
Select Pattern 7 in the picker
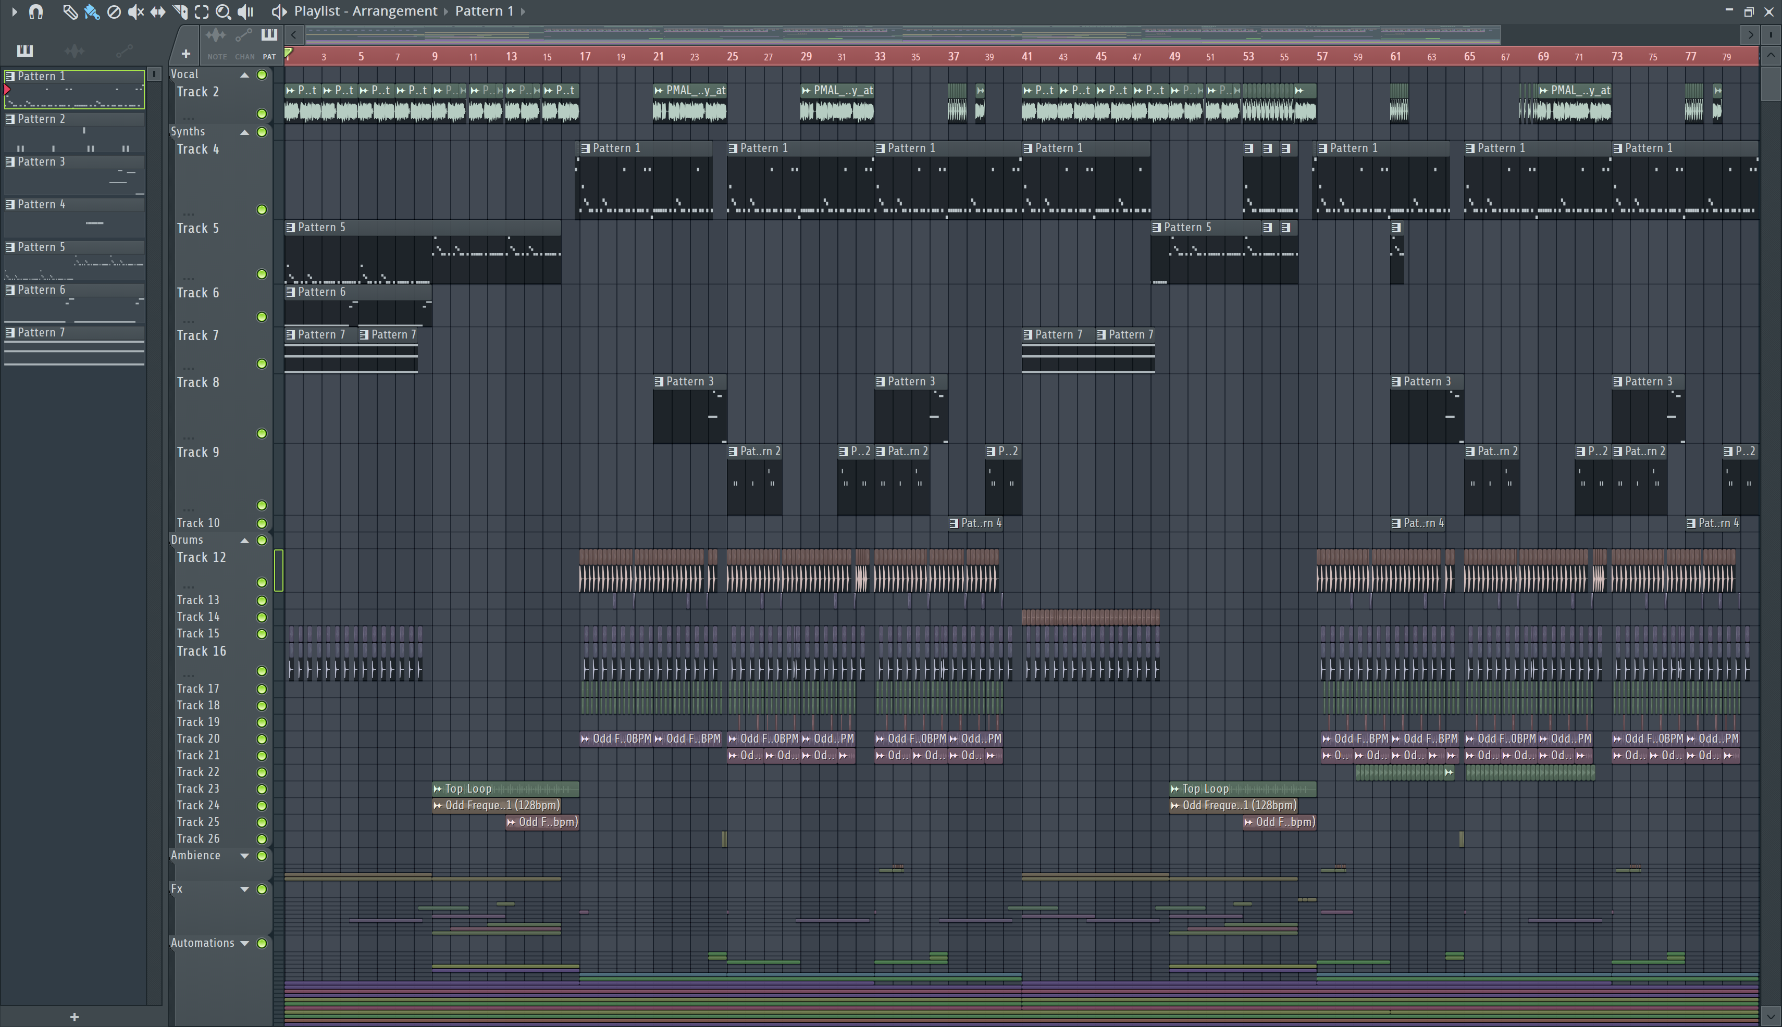pos(74,346)
